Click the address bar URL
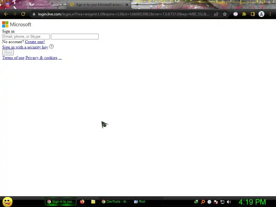276x207 pixels. pos(123,14)
